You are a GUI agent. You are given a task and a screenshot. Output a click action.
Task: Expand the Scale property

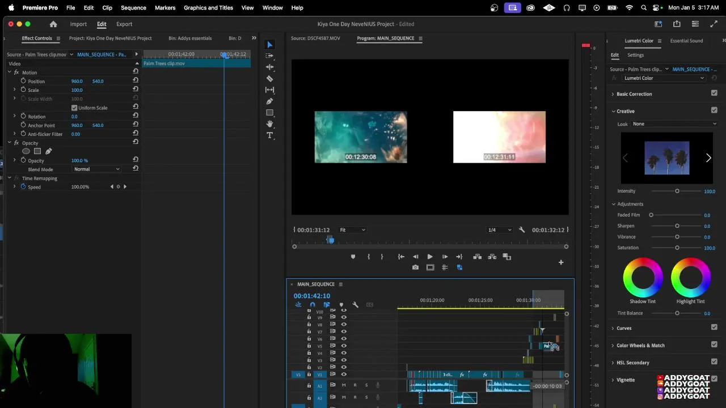[15, 90]
